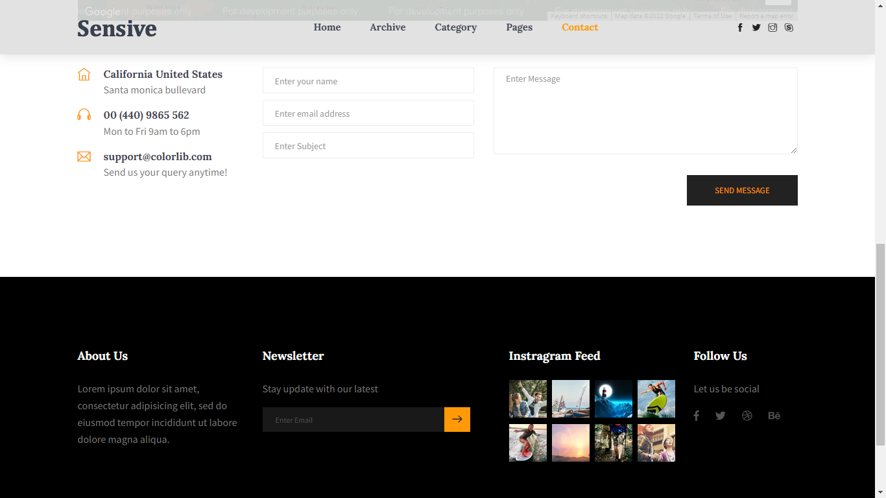This screenshot has width=886, height=498.
Task: Click the footer Facebook icon under Follow Us
Action: click(x=697, y=416)
